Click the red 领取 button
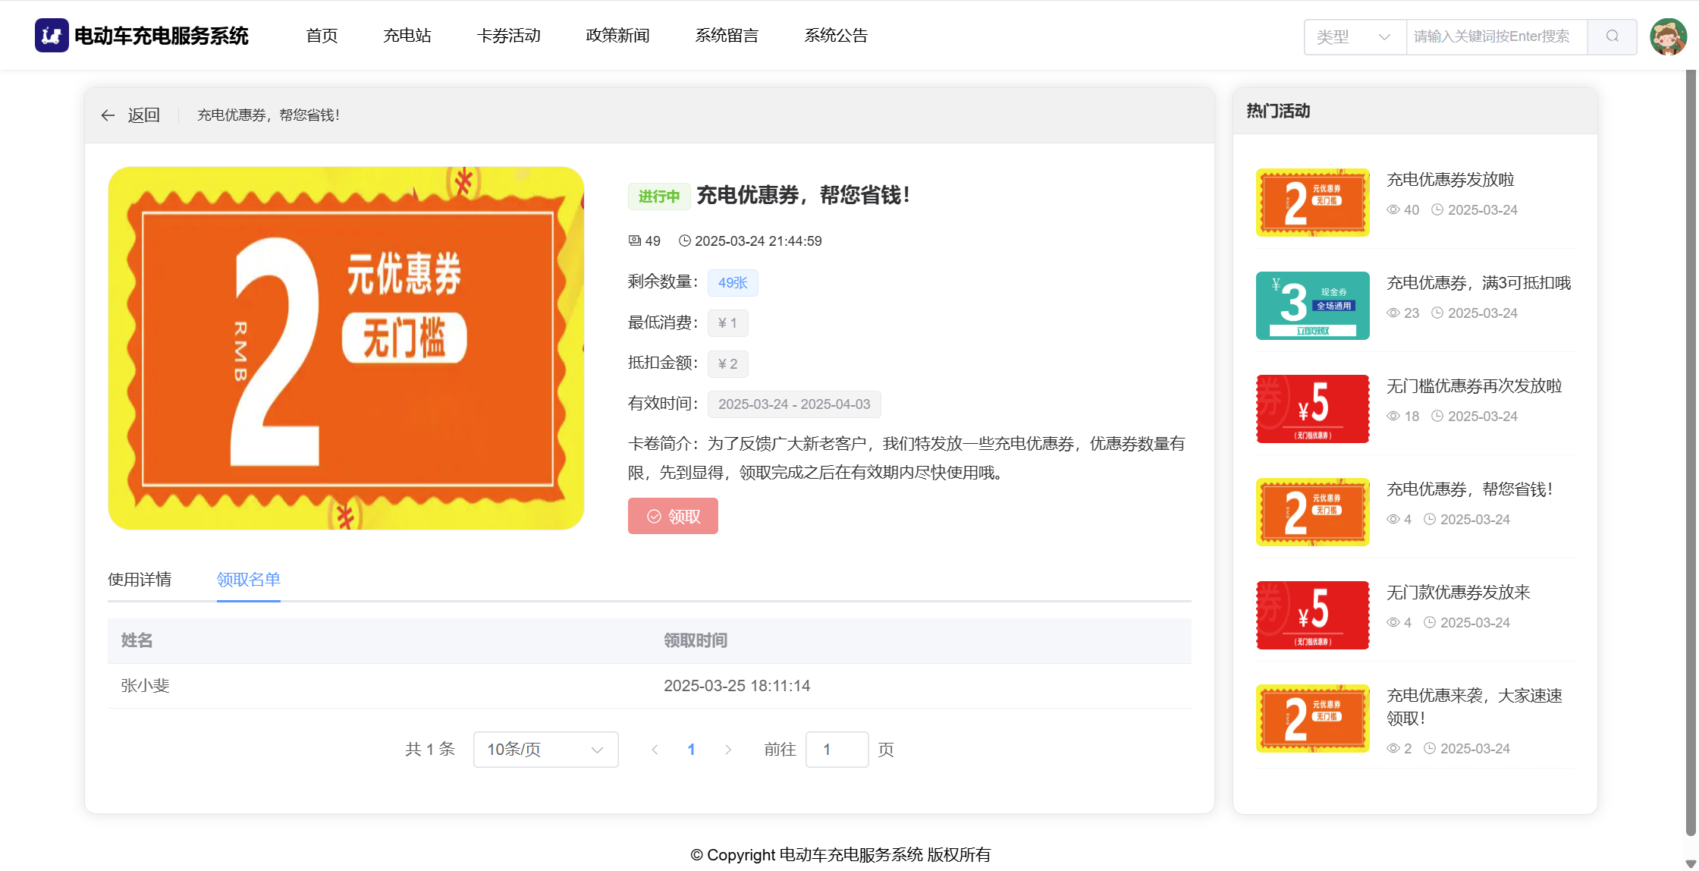Viewport: 1699px width, 871px height. [x=673, y=516]
